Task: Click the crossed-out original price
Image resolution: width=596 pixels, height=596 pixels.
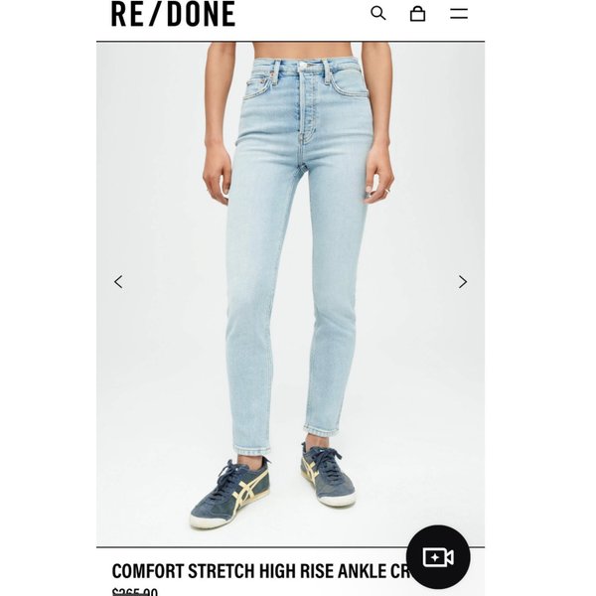Action: (134, 592)
